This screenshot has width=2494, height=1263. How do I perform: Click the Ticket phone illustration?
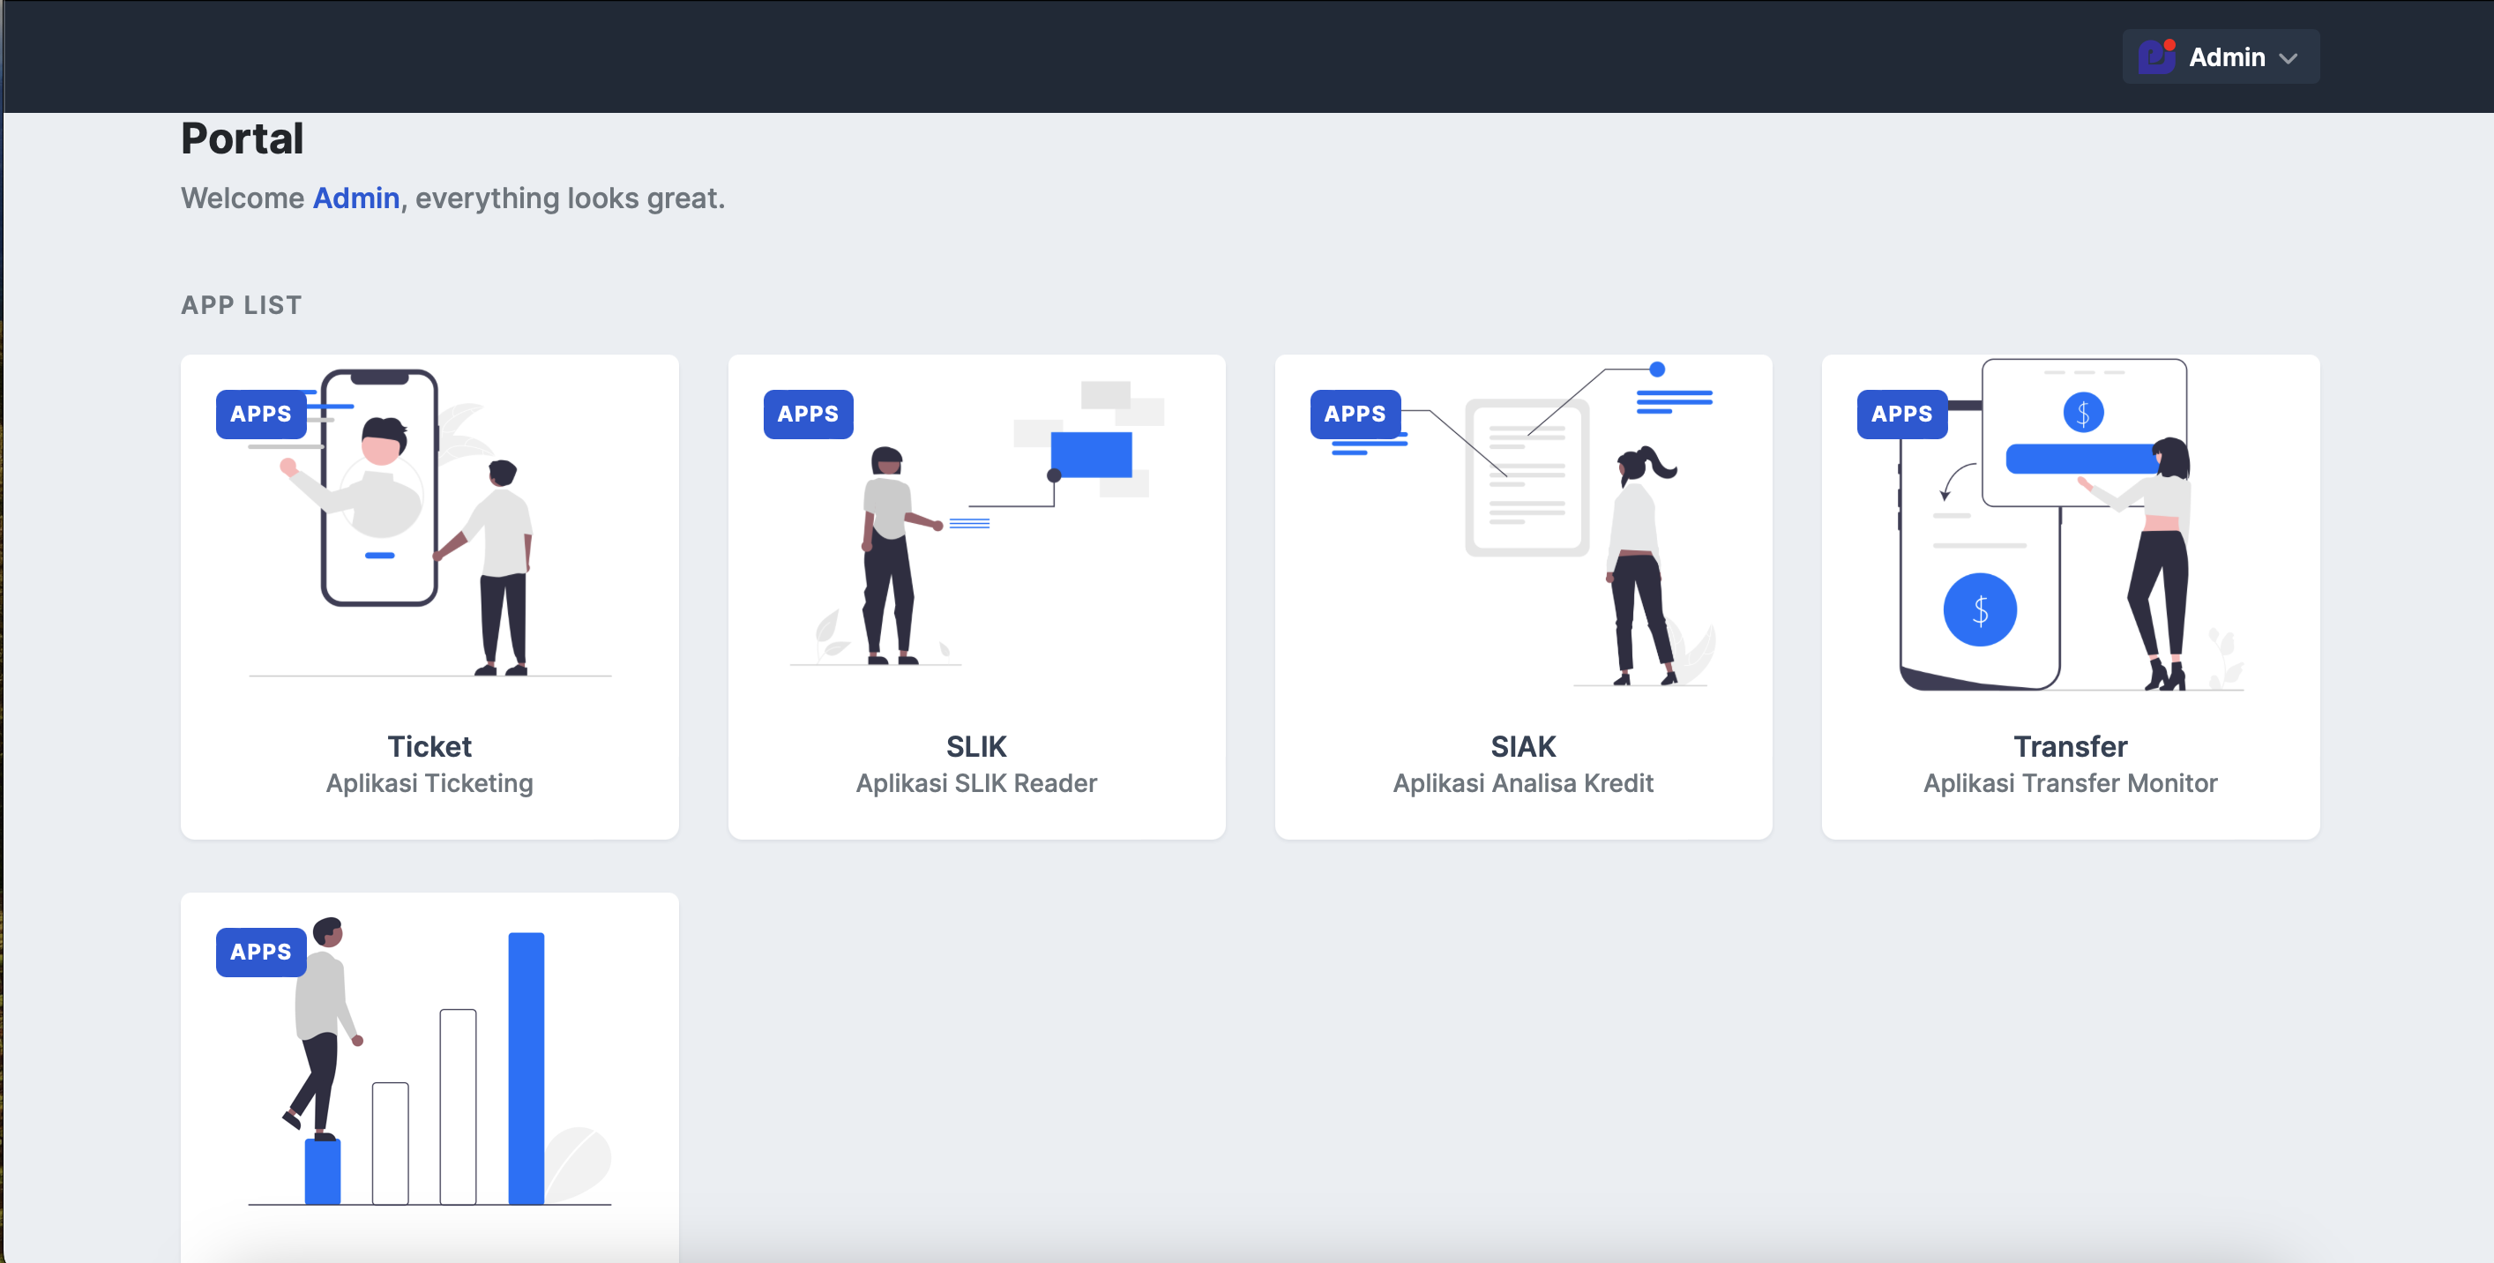point(379,490)
